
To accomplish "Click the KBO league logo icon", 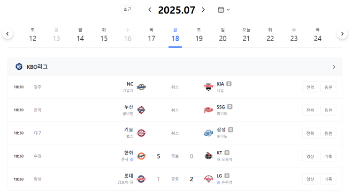I will (x=19, y=67).
